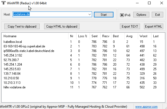
Task: Click the Recv column header
Action: pos(106,36)
